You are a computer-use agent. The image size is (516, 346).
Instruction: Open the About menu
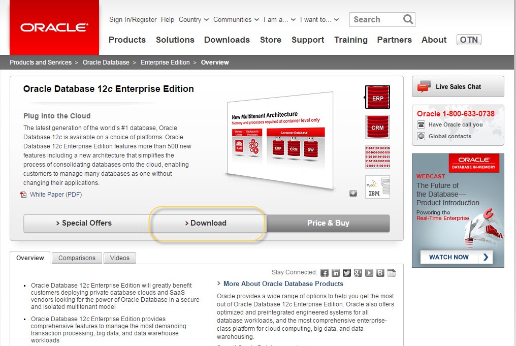434,40
